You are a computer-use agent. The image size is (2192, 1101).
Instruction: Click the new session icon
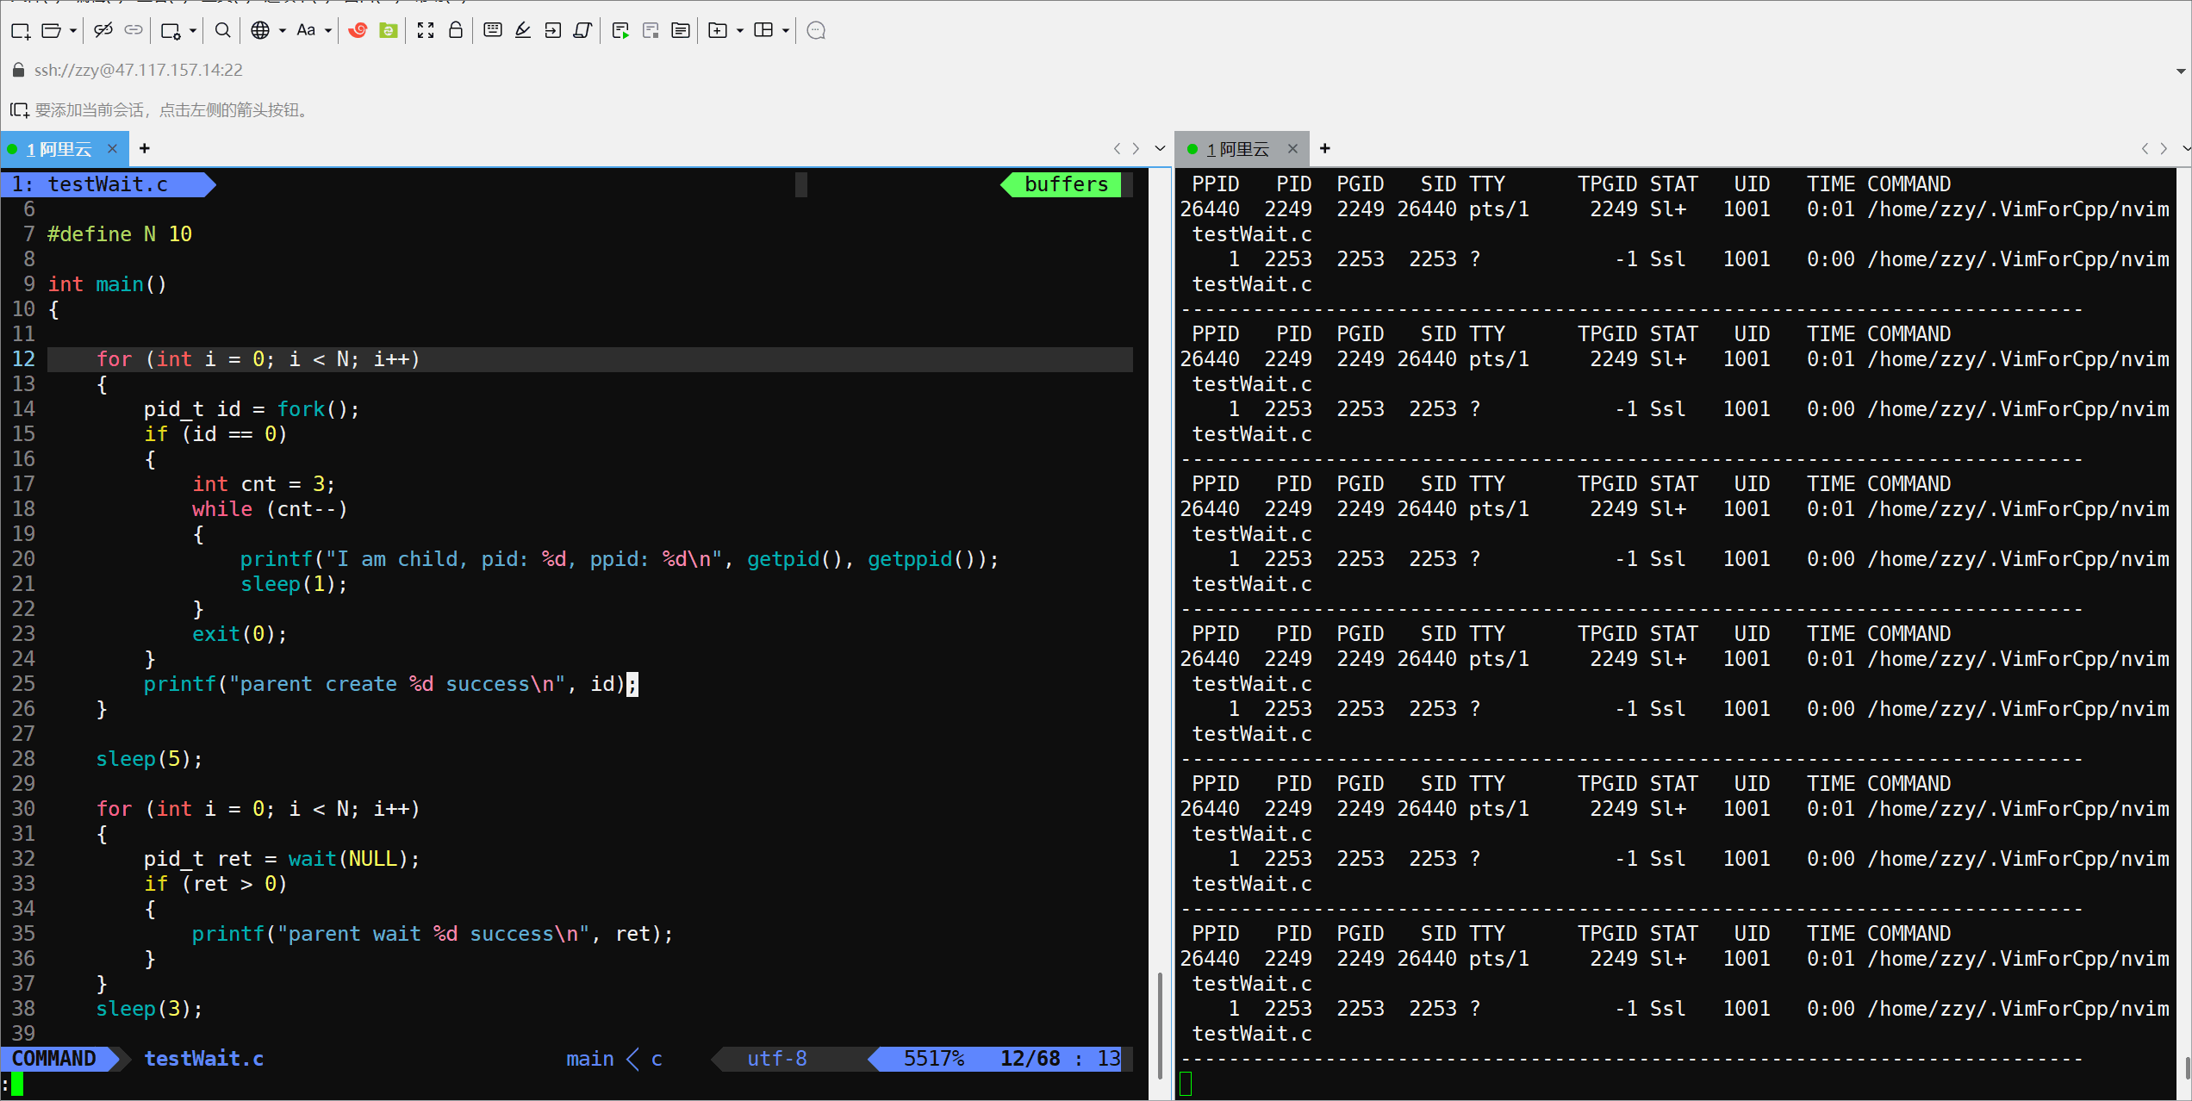[x=20, y=31]
